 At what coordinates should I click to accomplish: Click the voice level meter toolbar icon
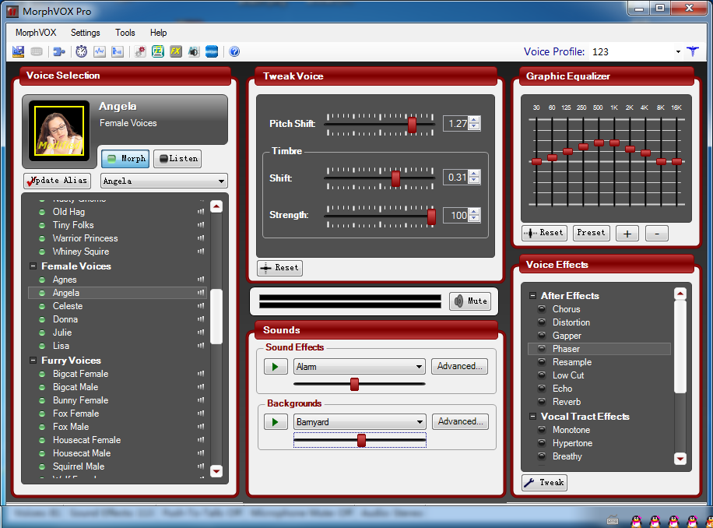tap(118, 51)
